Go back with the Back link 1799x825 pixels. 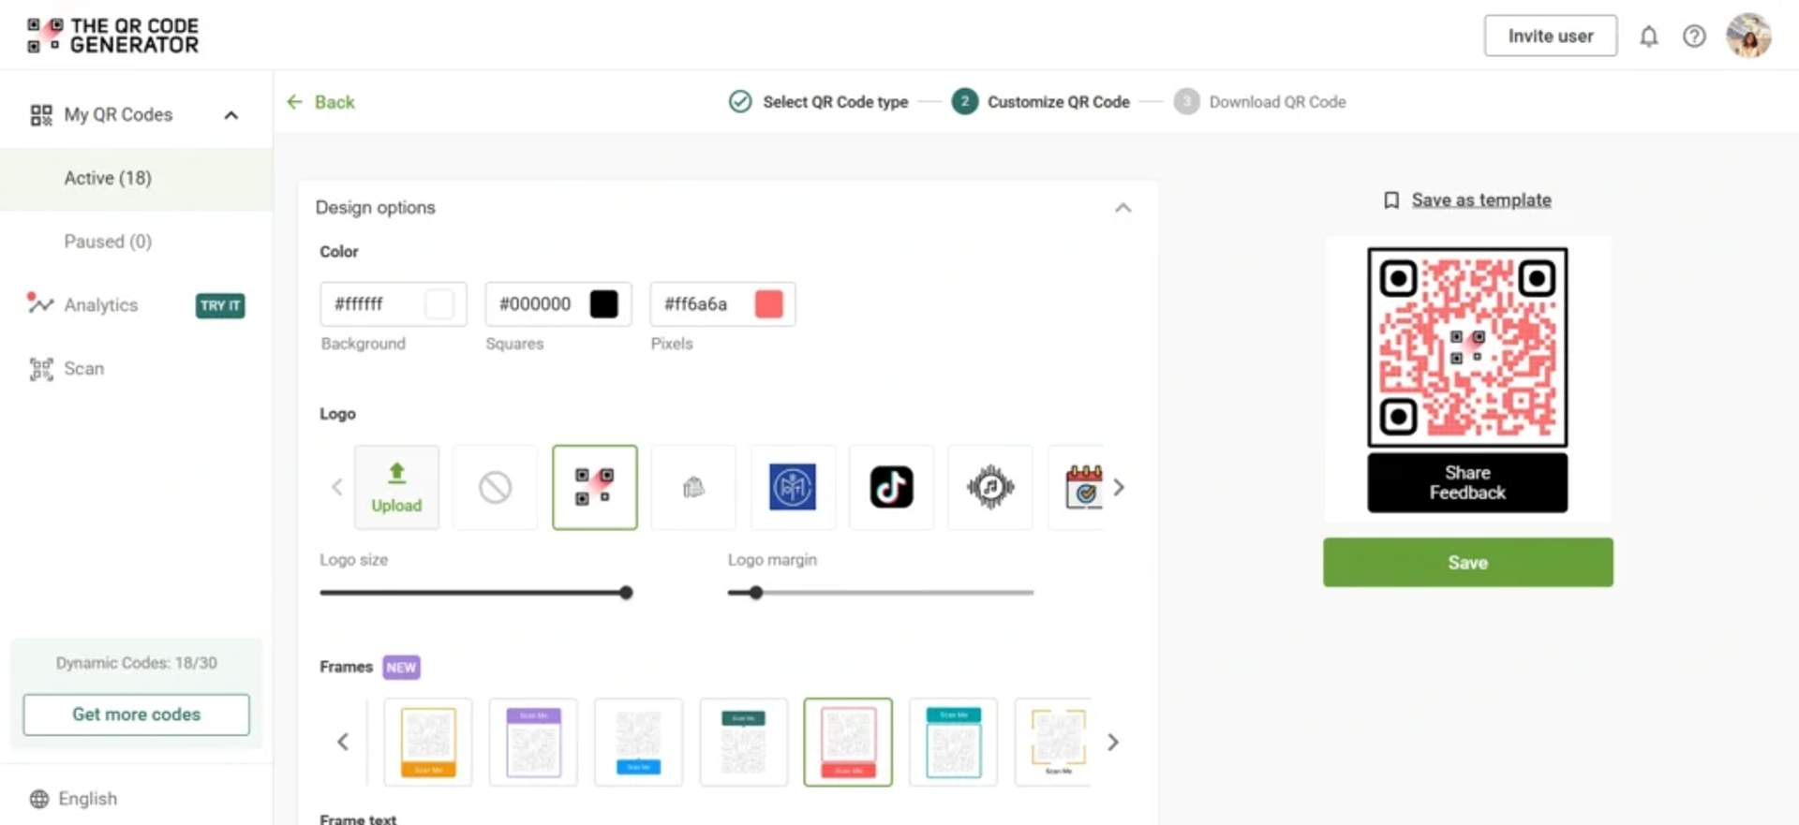(320, 102)
